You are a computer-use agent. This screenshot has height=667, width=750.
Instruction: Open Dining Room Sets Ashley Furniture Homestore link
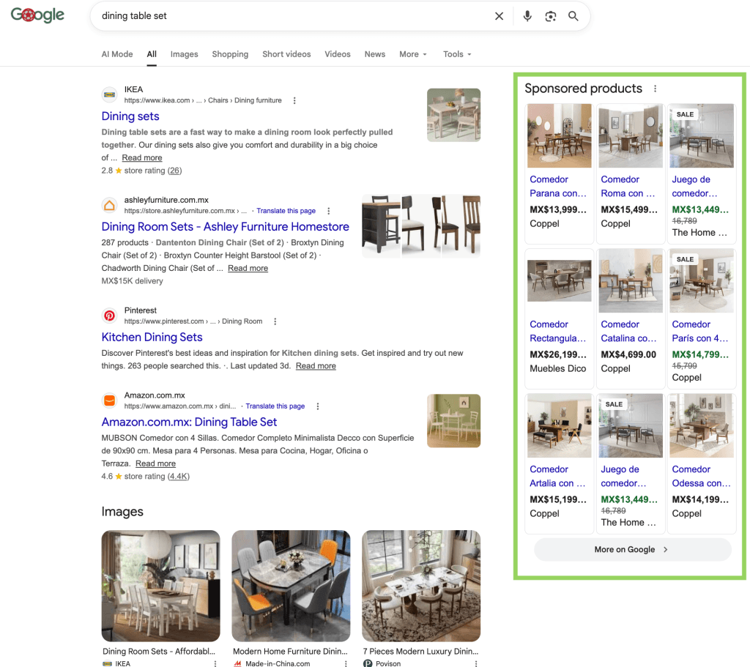pos(226,227)
